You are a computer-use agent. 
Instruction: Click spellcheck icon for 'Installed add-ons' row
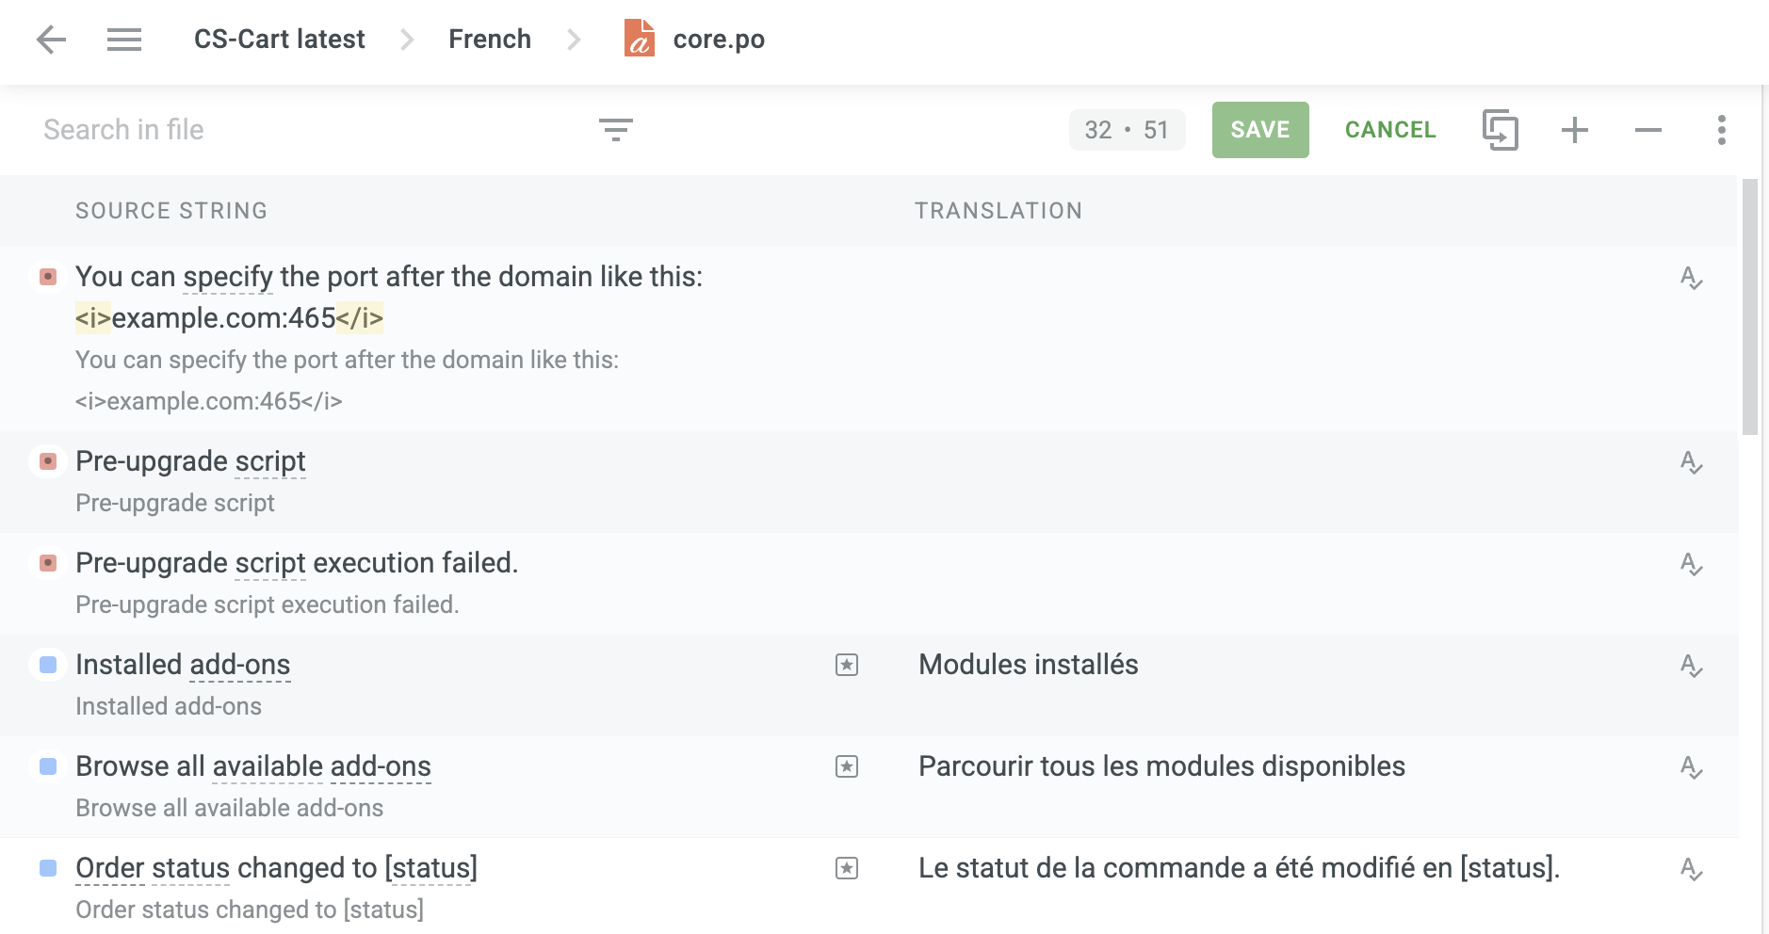(x=1692, y=666)
